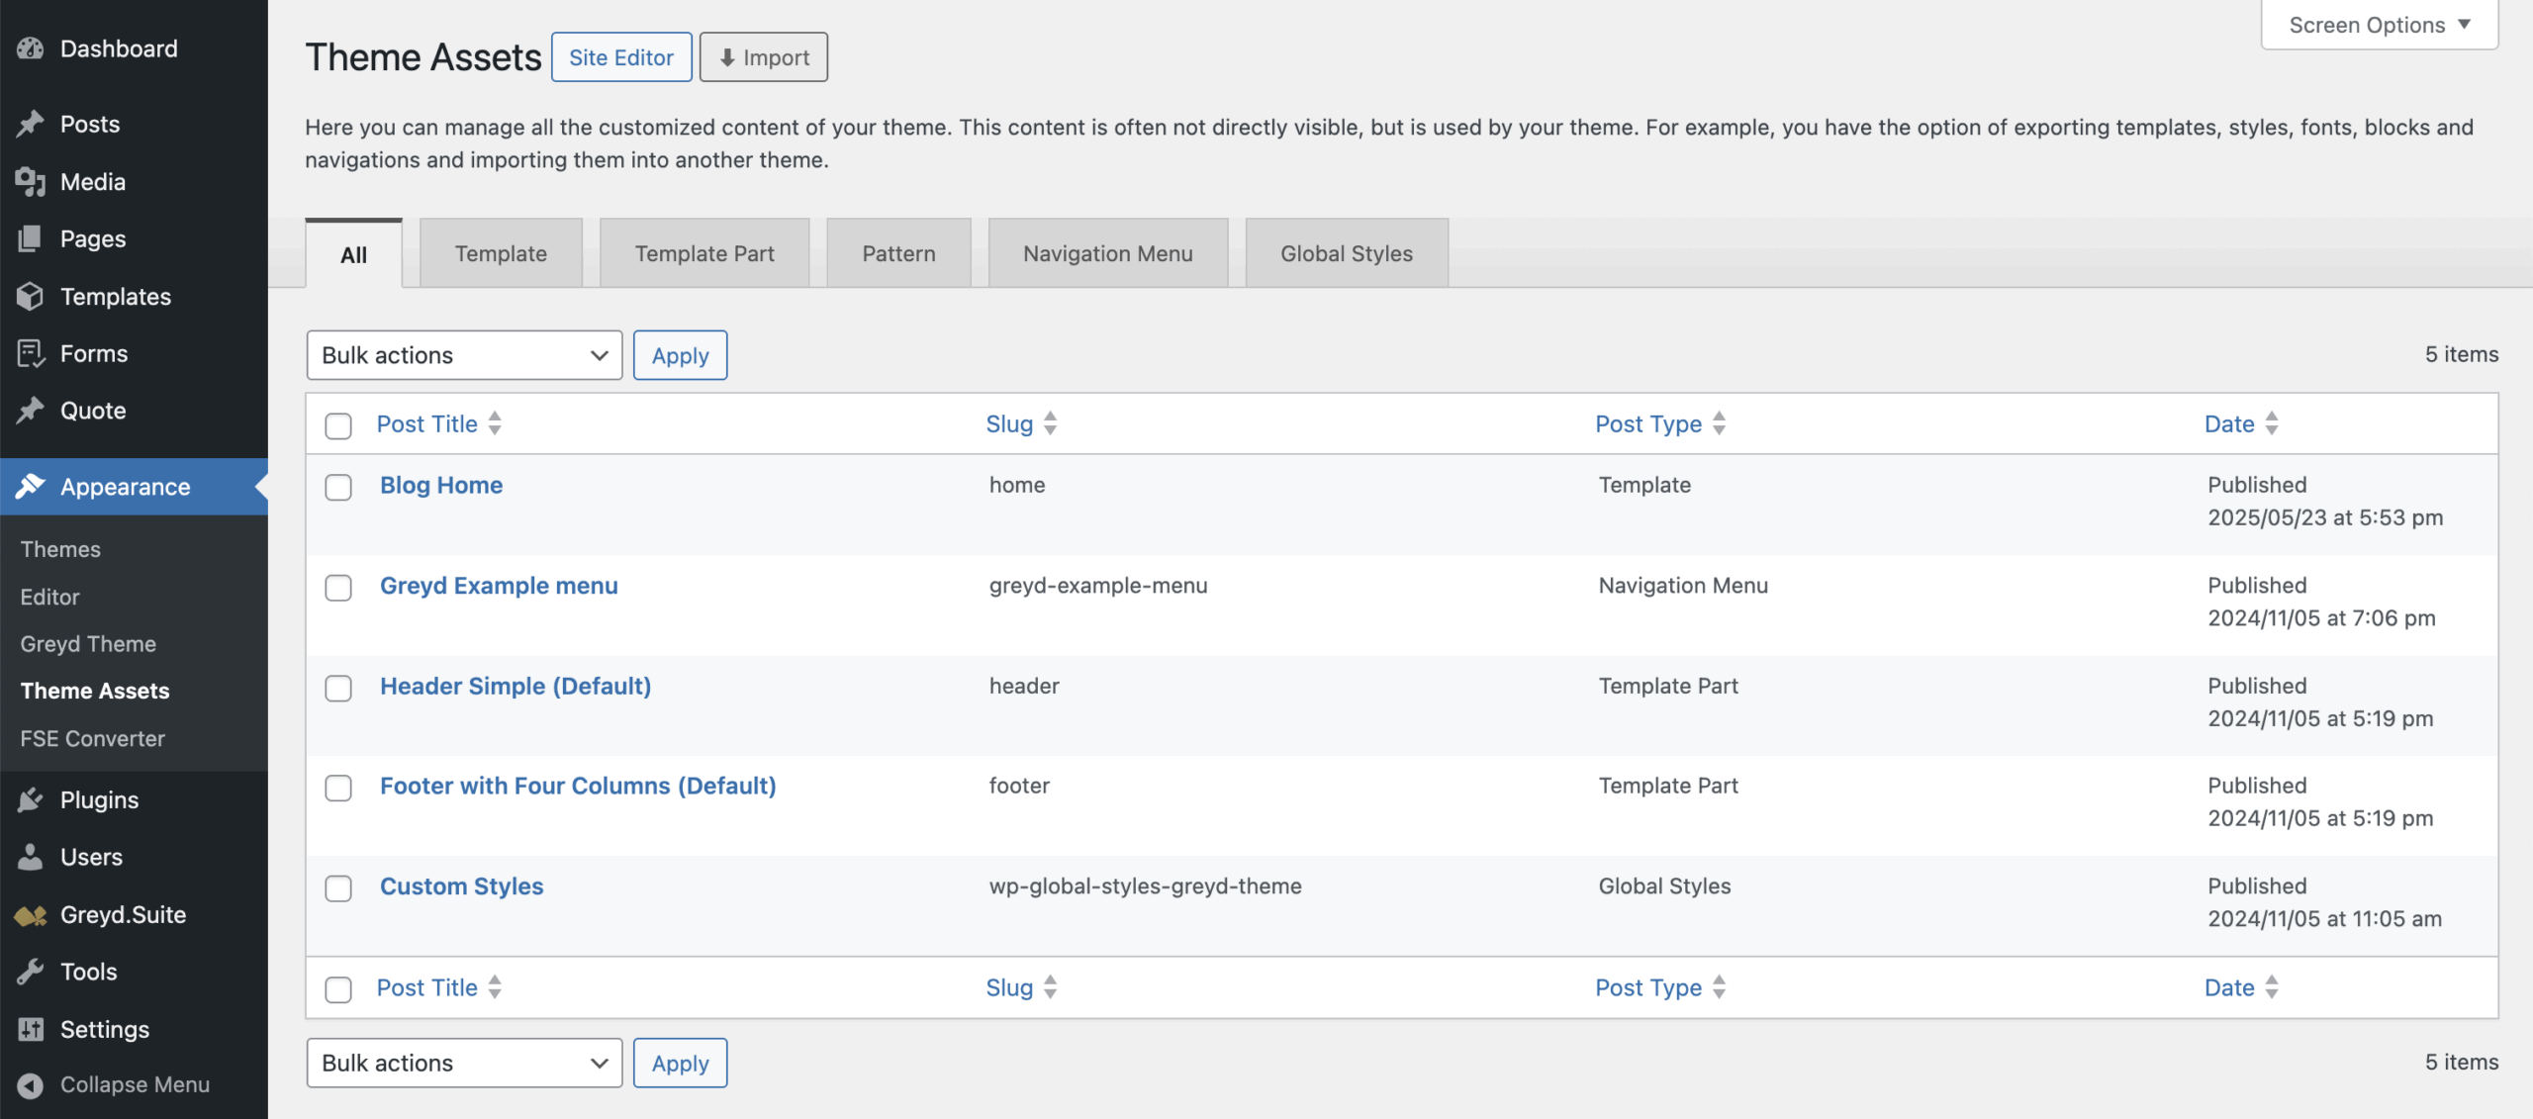2533x1119 pixels.
Task: Check the Header Simple (Default) checkbox
Action: 338,689
